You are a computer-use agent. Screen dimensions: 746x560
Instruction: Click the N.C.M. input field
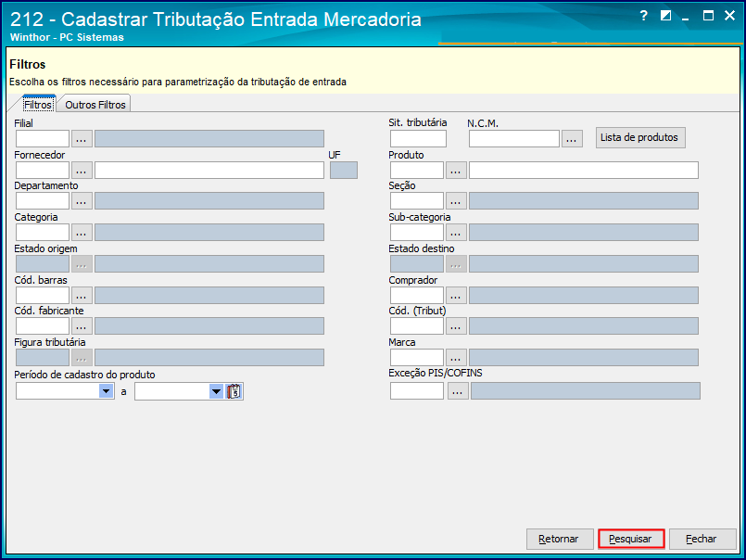513,139
